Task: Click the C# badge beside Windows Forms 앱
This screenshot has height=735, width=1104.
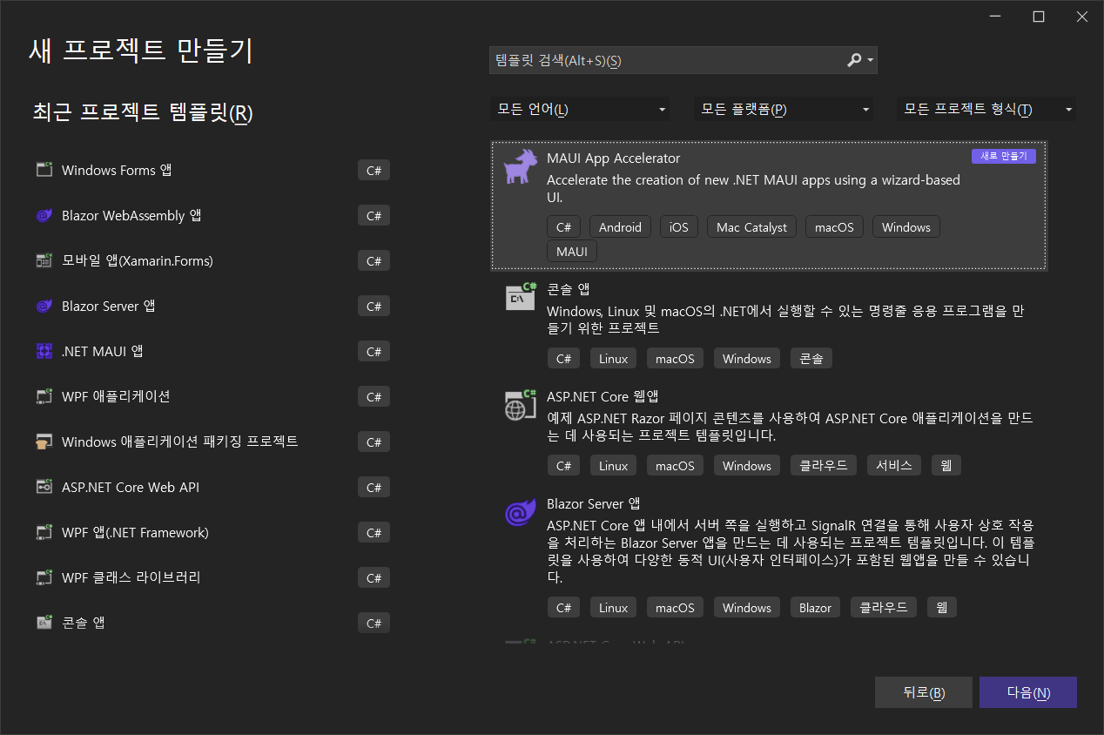Action: coord(374,171)
